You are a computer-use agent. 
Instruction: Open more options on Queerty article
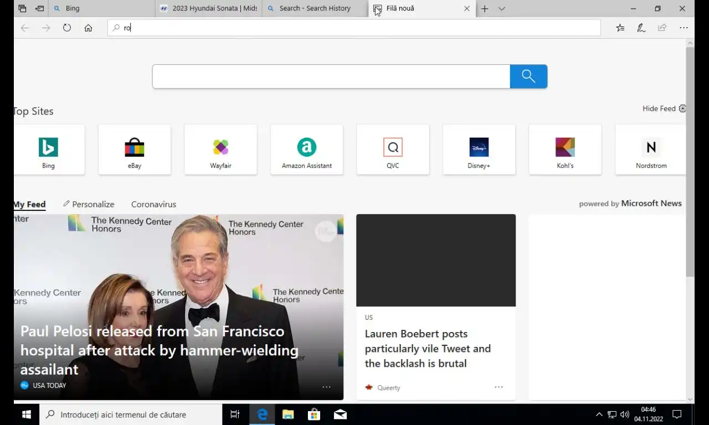(499, 387)
